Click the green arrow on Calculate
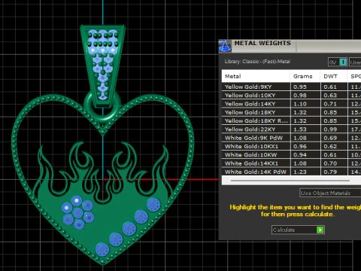Viewport: 361px width, 271px height. [x=320, y=230]
